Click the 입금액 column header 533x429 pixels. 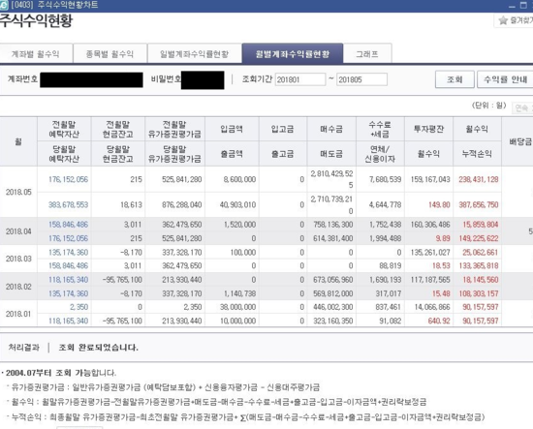coord(232,129)
